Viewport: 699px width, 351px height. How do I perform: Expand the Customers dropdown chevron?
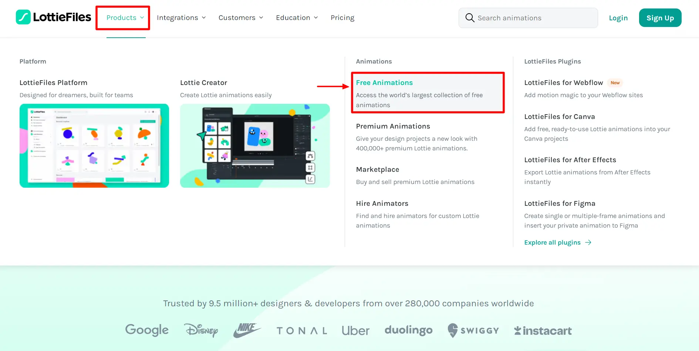pos(261,18)
